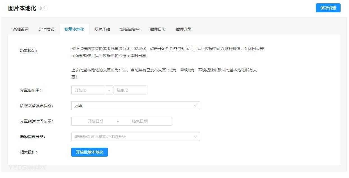The image size is (349, 178).
Task: Click the 开始ID input field
Action: [88, 90]
